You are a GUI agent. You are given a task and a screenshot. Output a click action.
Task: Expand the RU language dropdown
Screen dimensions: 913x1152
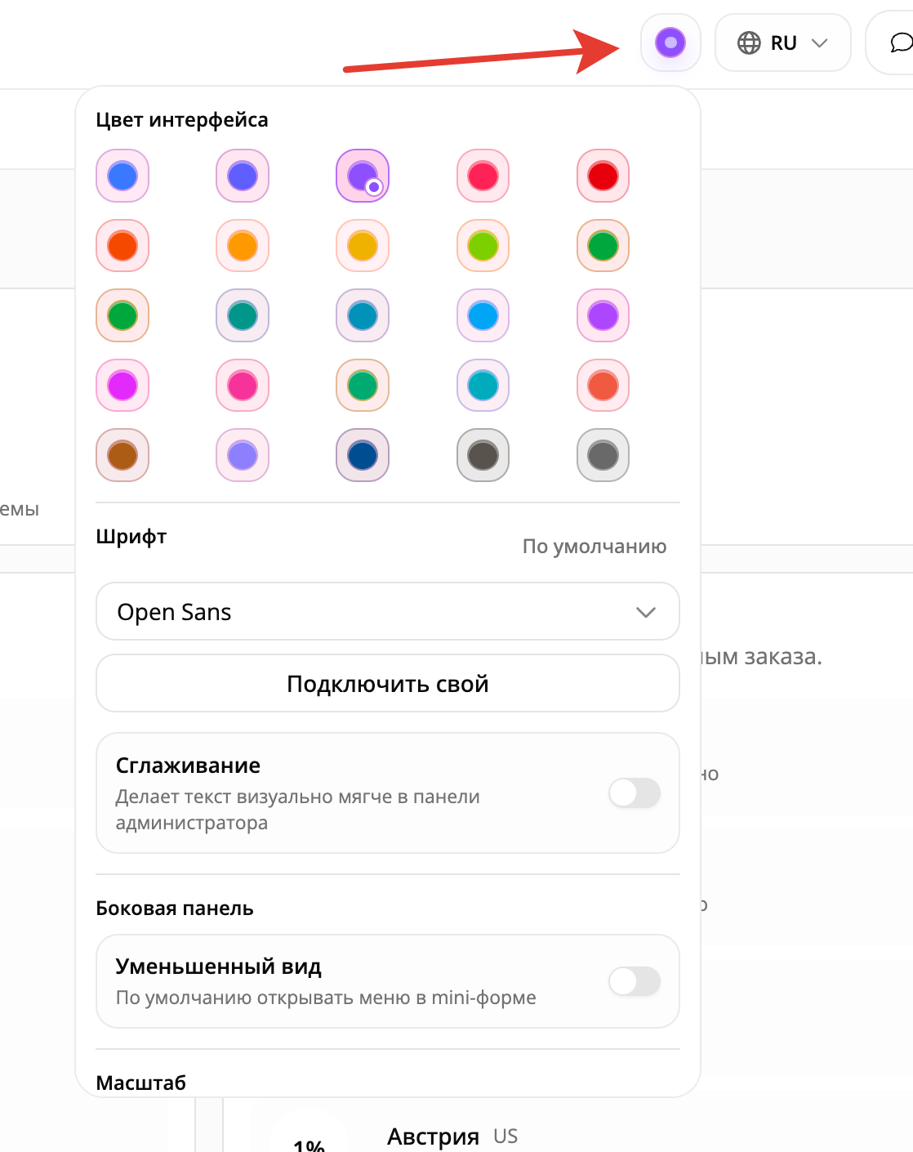click(x=782, y=42)
